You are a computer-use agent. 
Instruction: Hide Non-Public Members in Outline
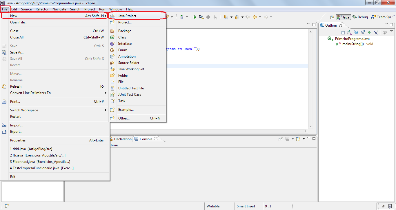(369, 32)
